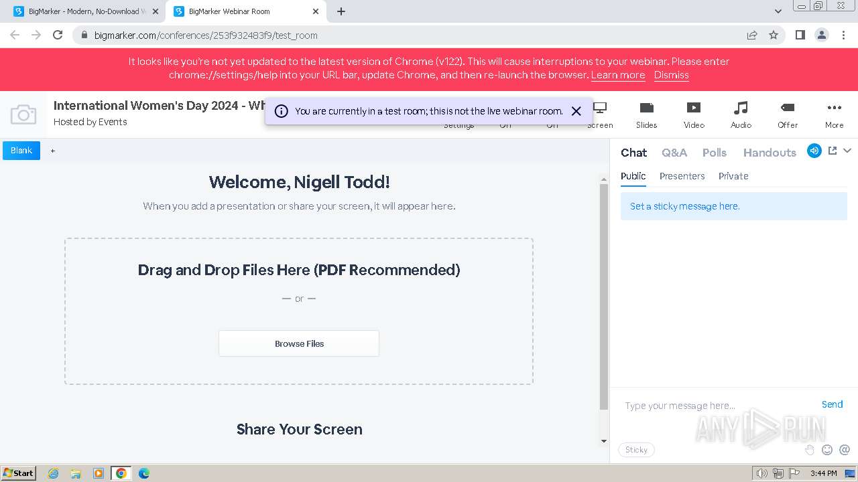Click the content area scrollbar up arrow
This screenshot has height=482, width=858.
point(603,179)
